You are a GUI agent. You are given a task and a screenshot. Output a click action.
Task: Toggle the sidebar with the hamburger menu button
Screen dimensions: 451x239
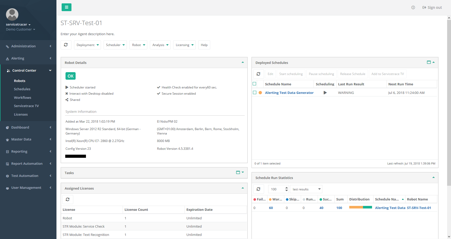click(67, 7)
